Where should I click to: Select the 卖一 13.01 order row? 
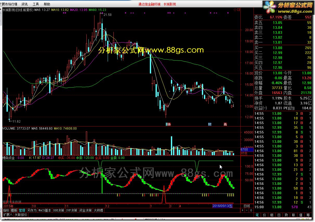point(283,43)
